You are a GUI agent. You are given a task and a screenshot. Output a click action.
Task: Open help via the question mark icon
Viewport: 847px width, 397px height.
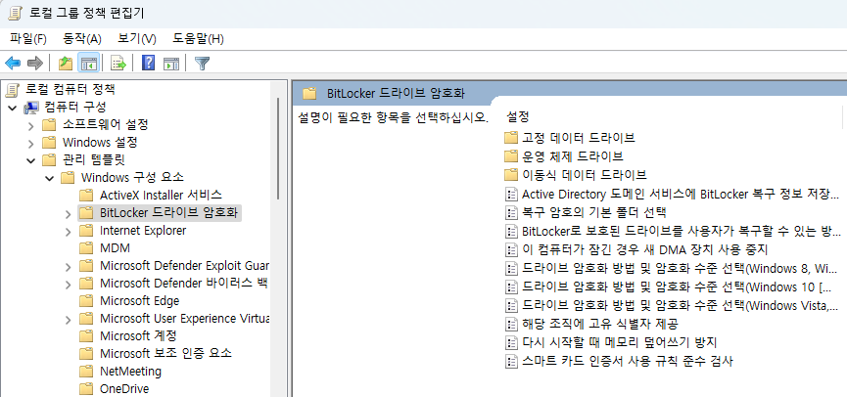[148, 64]
